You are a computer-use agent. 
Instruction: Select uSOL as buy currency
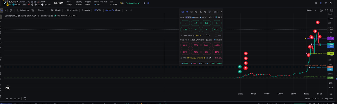pyautogui.click(x=203, y=17)
